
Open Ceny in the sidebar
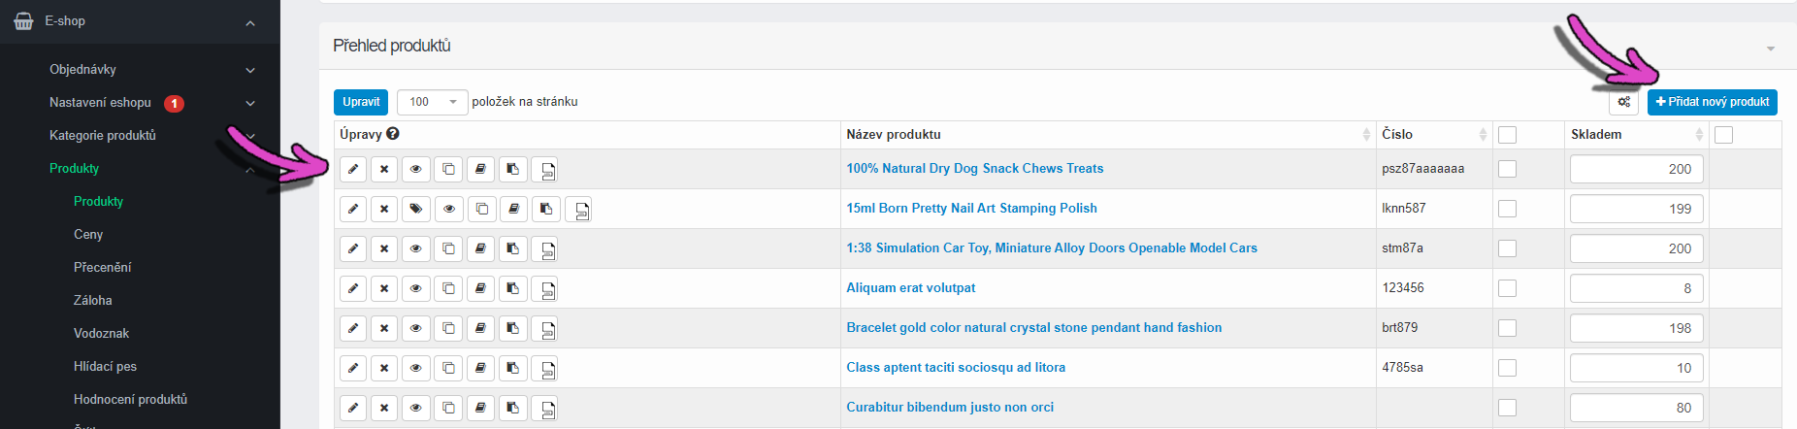coord(88,234)
